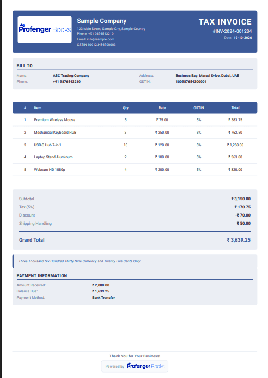Click the Qty column header
Screen dimensions: 268x378
point(125,108)
